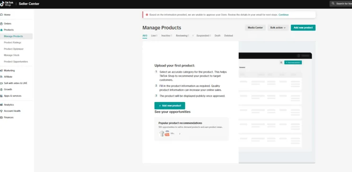Open Product Opportunities in sidebar

[16, 62]
